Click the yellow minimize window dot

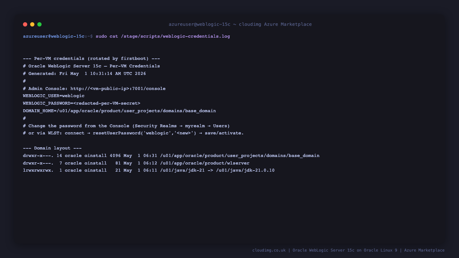(x=32, y=24)
